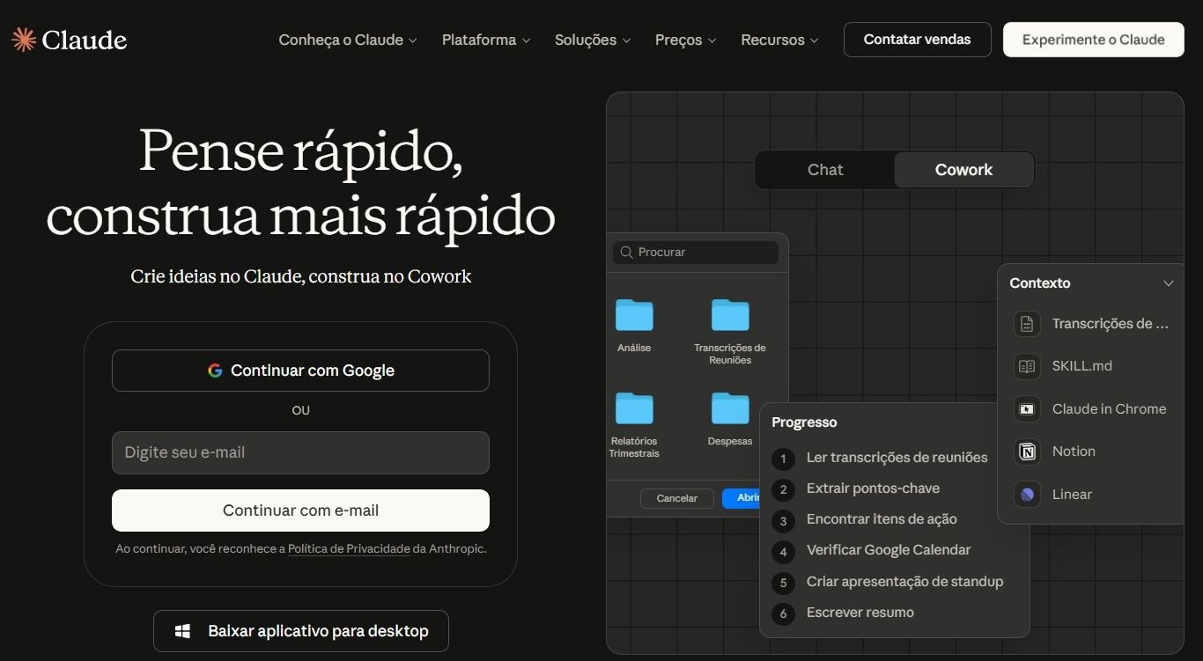Open the Soluções navigation menu

click(592, 40)
